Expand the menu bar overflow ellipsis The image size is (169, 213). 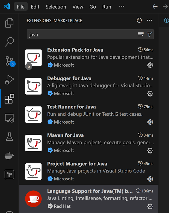[x=122, y=6]
